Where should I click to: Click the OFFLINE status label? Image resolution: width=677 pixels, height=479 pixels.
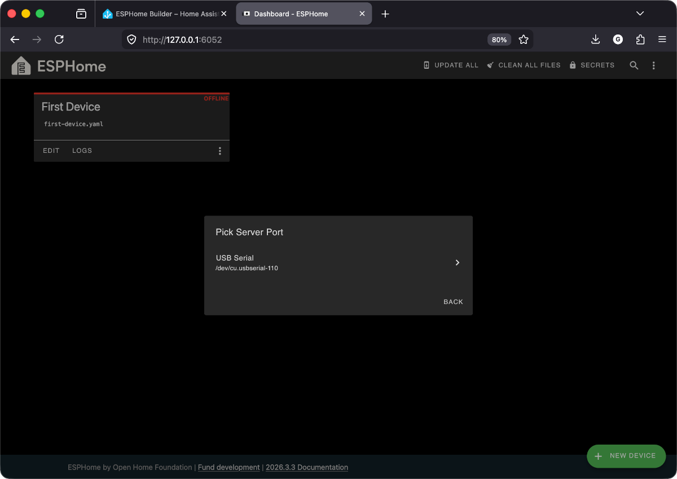216,99
